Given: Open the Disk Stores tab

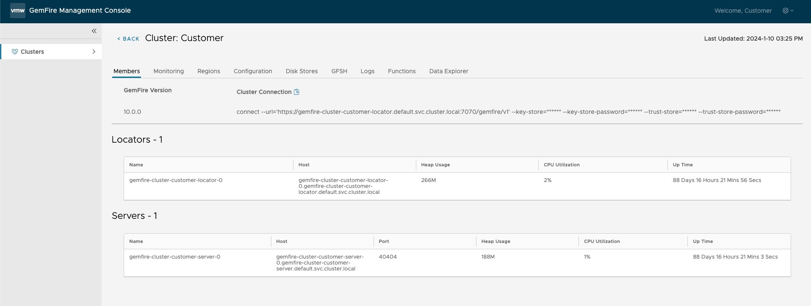Looking at the screenshot, I should click(x=302, y=71).
